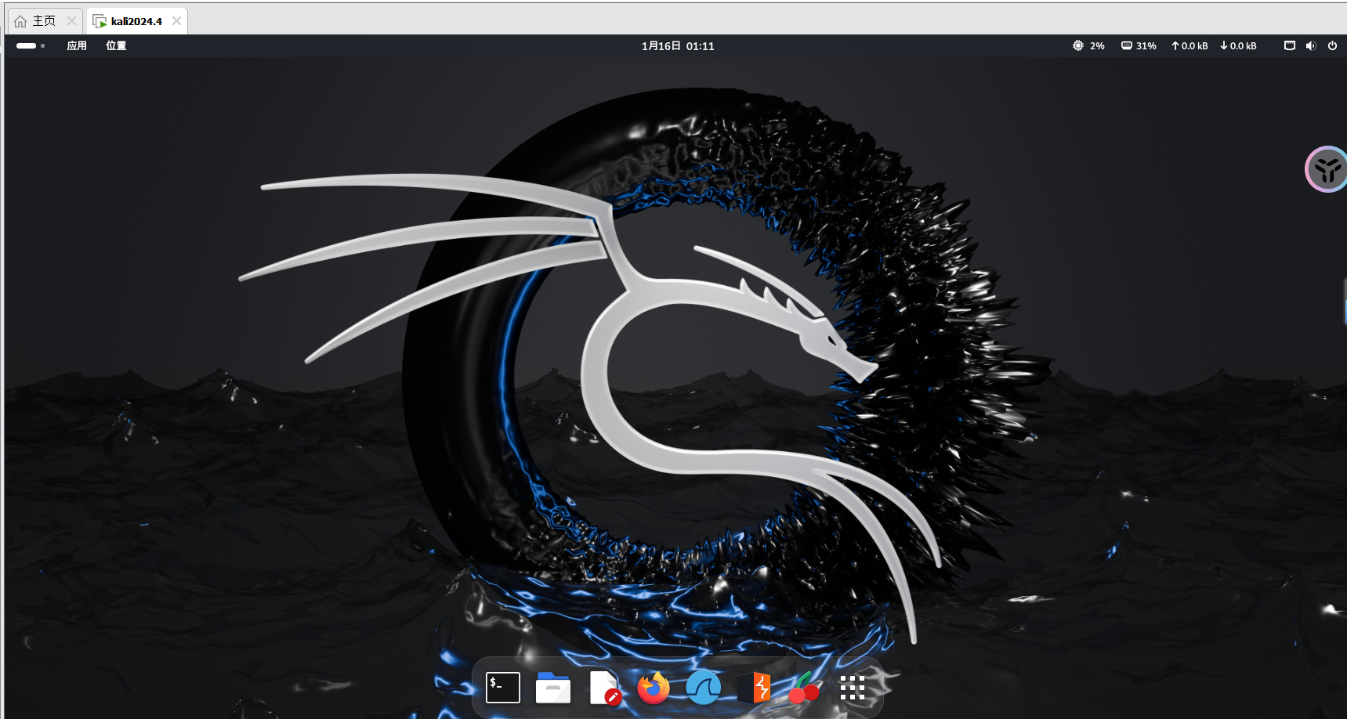
Task: Open the volume speaker icon
Action: point(1311,45)
